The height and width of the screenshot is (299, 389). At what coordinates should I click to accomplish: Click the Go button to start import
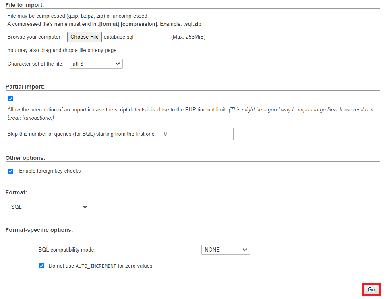click(370, 289)
